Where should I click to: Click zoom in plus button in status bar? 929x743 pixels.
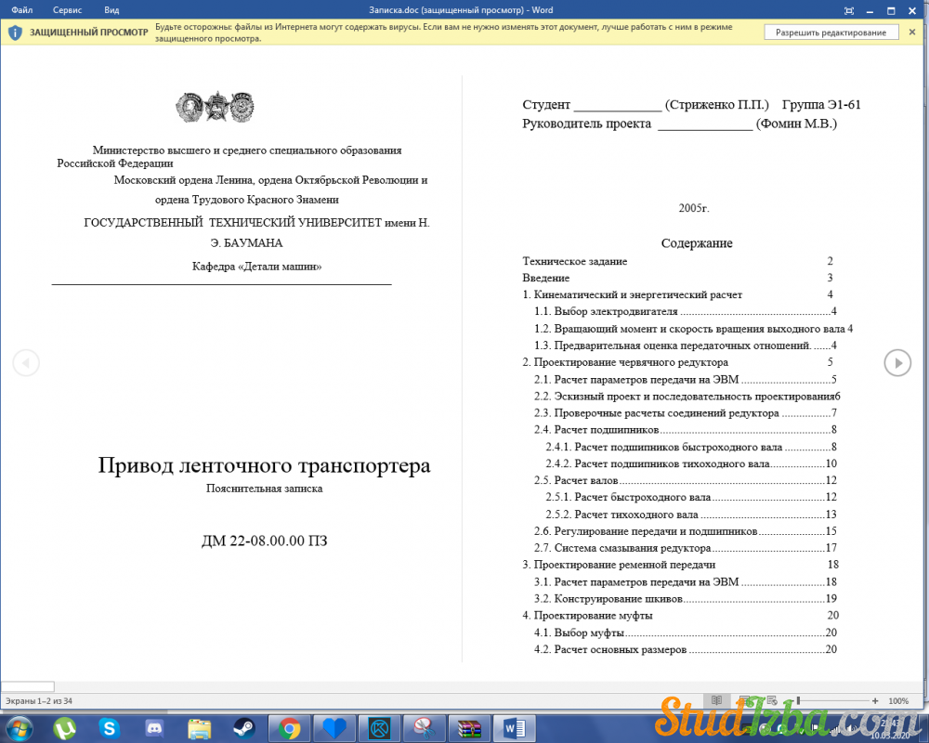click(x=875, y=700)
